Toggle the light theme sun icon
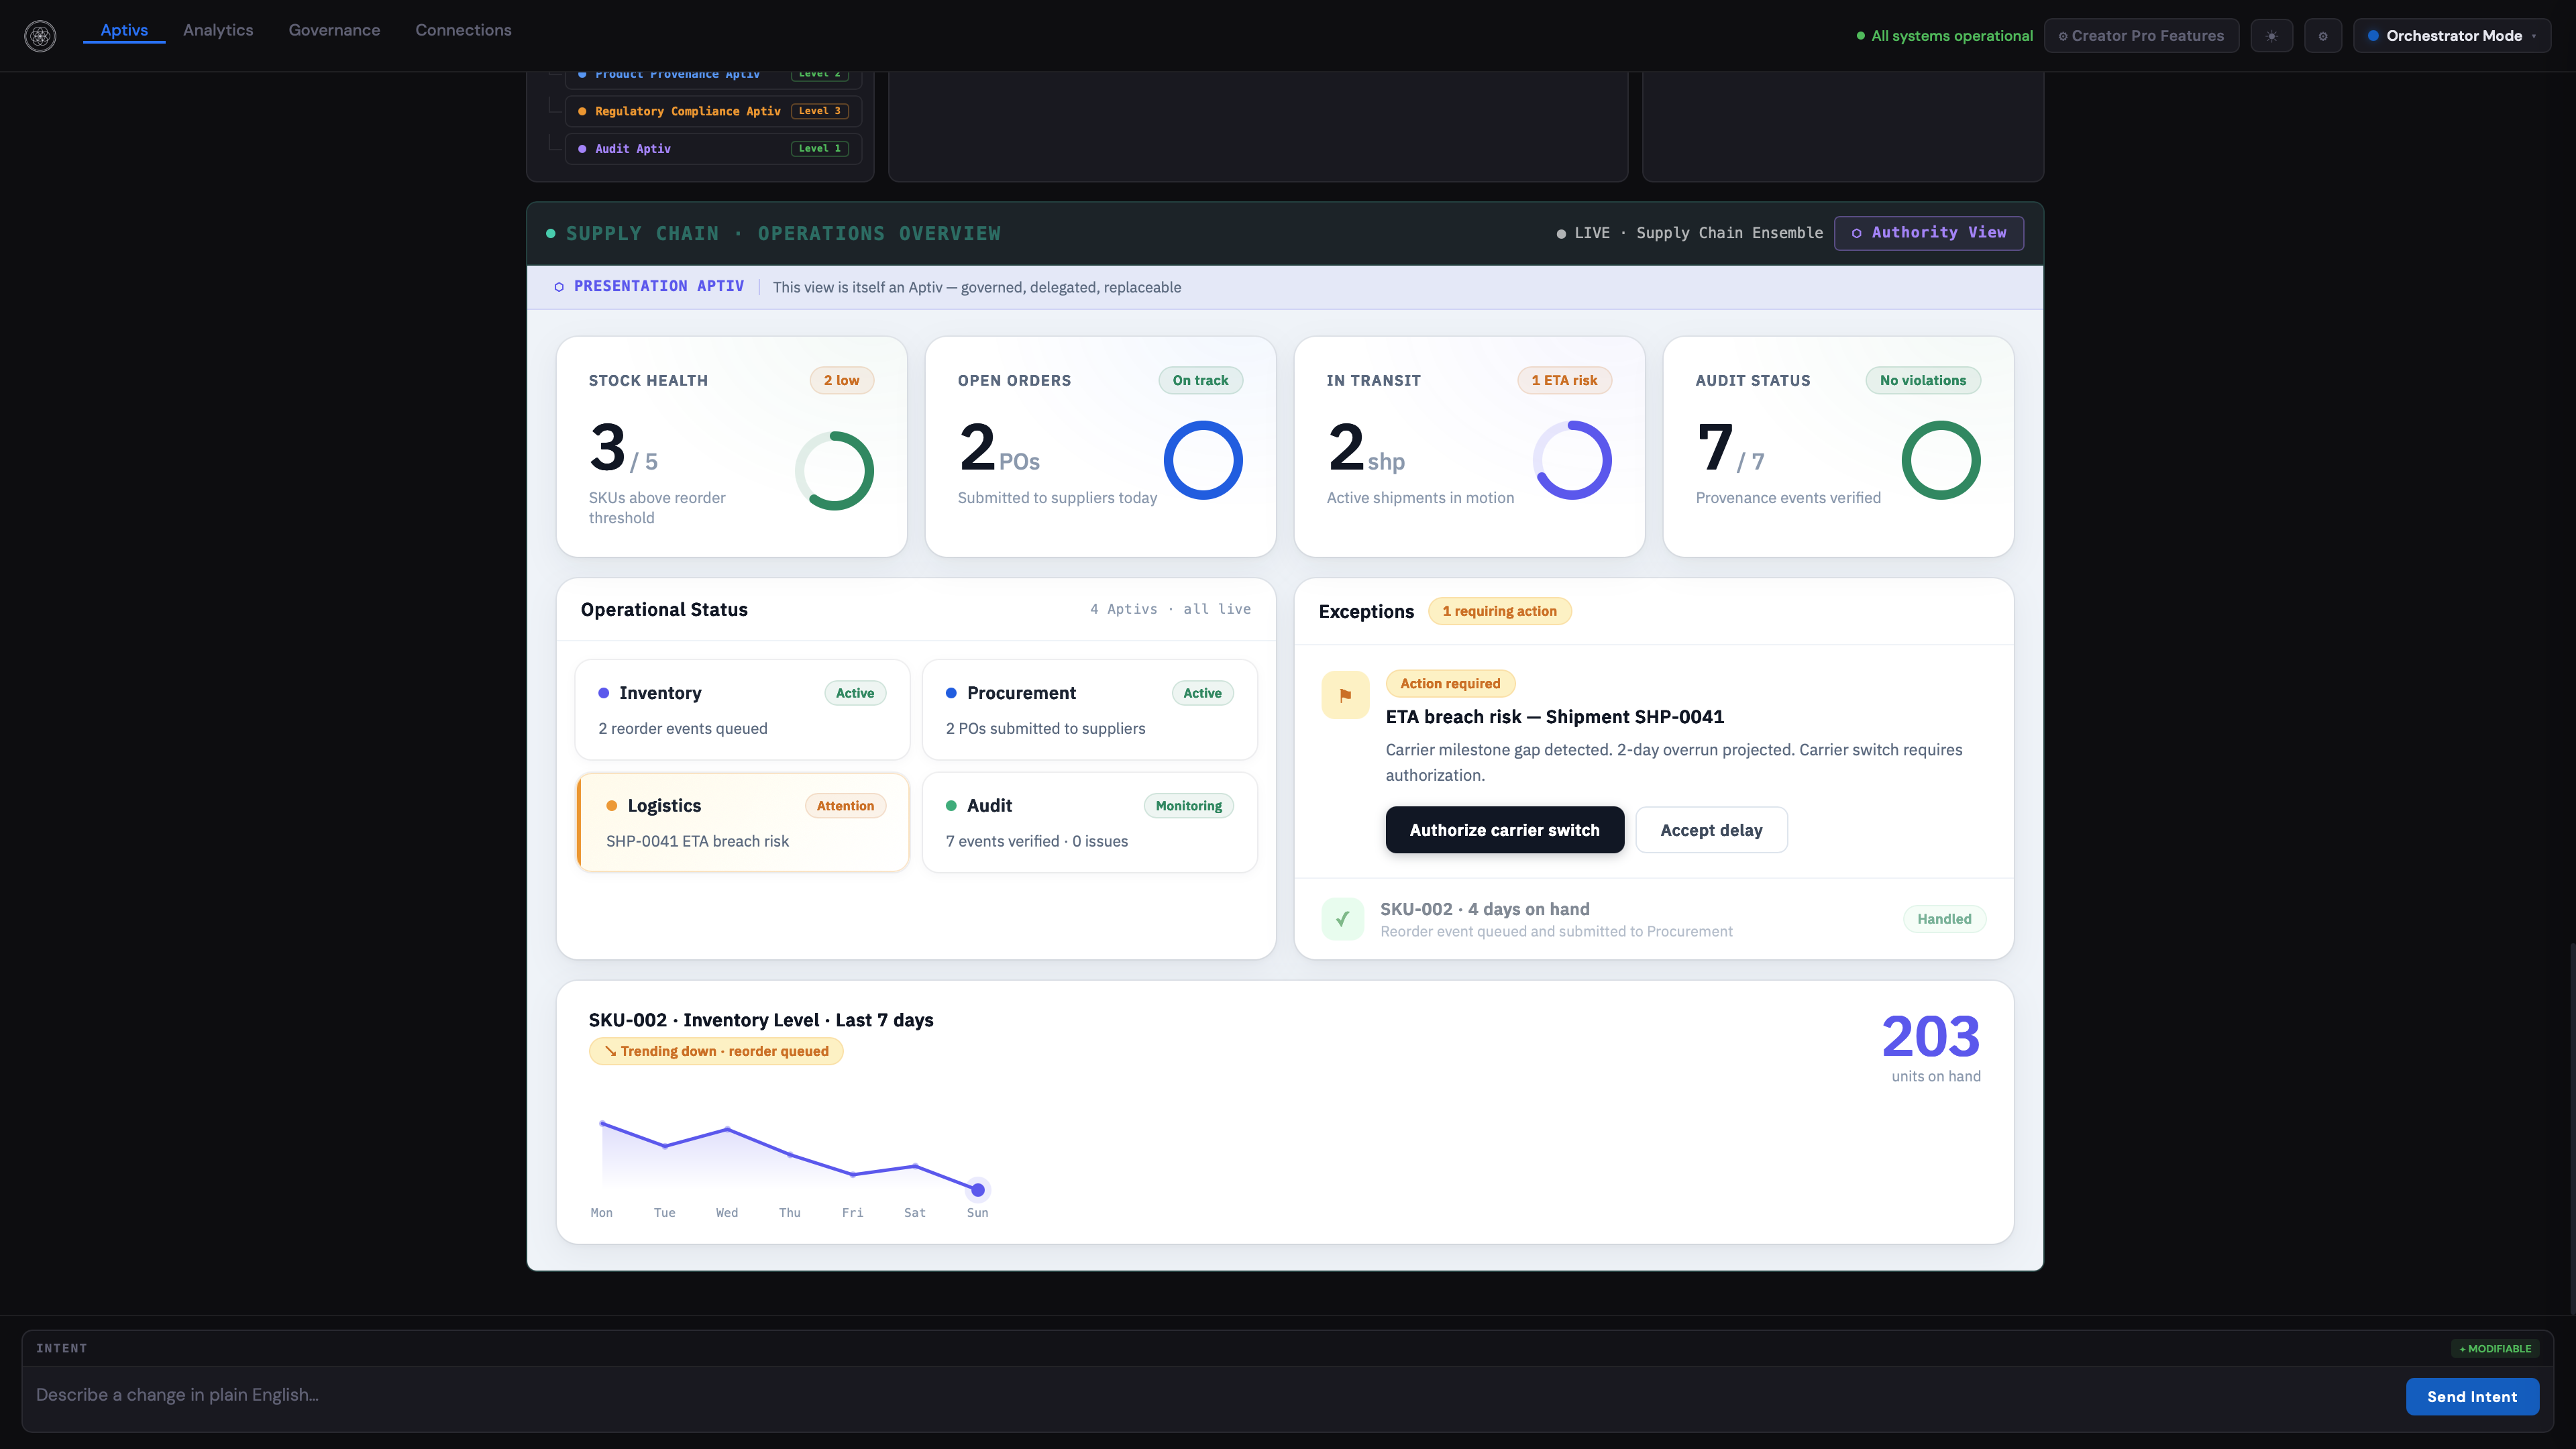Screen dimensions: 2576x1449 point(2271,36)
